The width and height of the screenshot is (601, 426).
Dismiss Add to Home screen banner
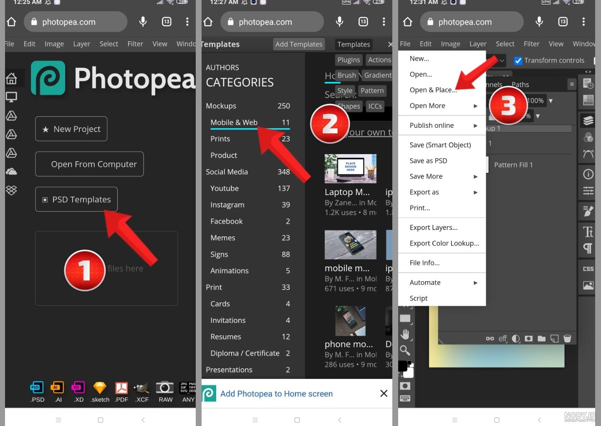pos(384,393)
